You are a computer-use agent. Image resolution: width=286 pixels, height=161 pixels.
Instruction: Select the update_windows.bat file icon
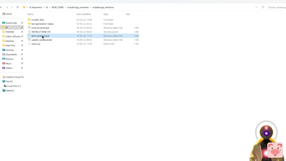point(29,40)
